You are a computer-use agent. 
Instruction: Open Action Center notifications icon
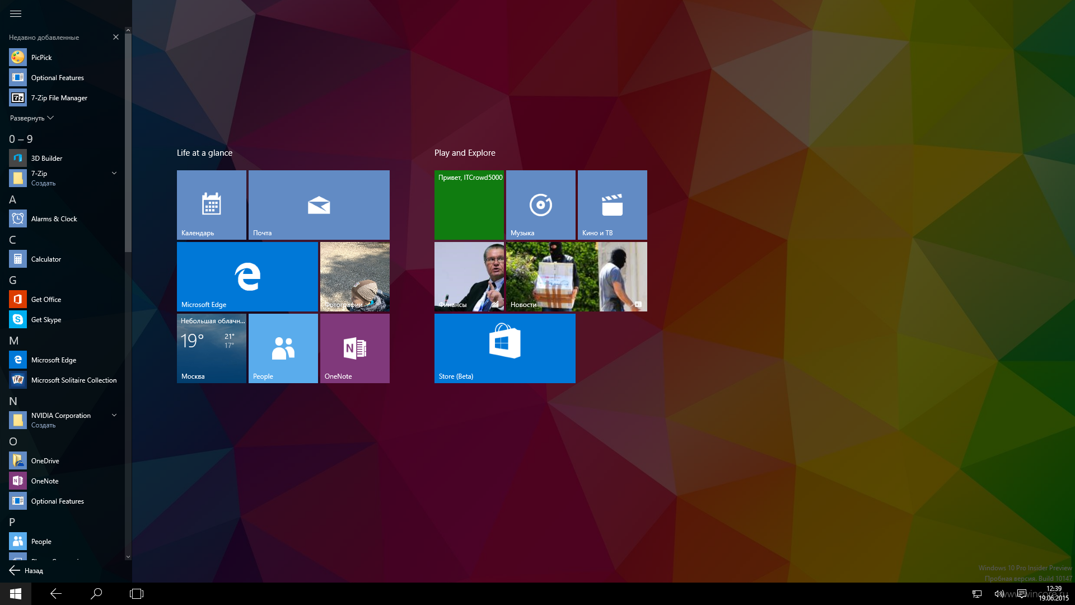[1022, 594]
